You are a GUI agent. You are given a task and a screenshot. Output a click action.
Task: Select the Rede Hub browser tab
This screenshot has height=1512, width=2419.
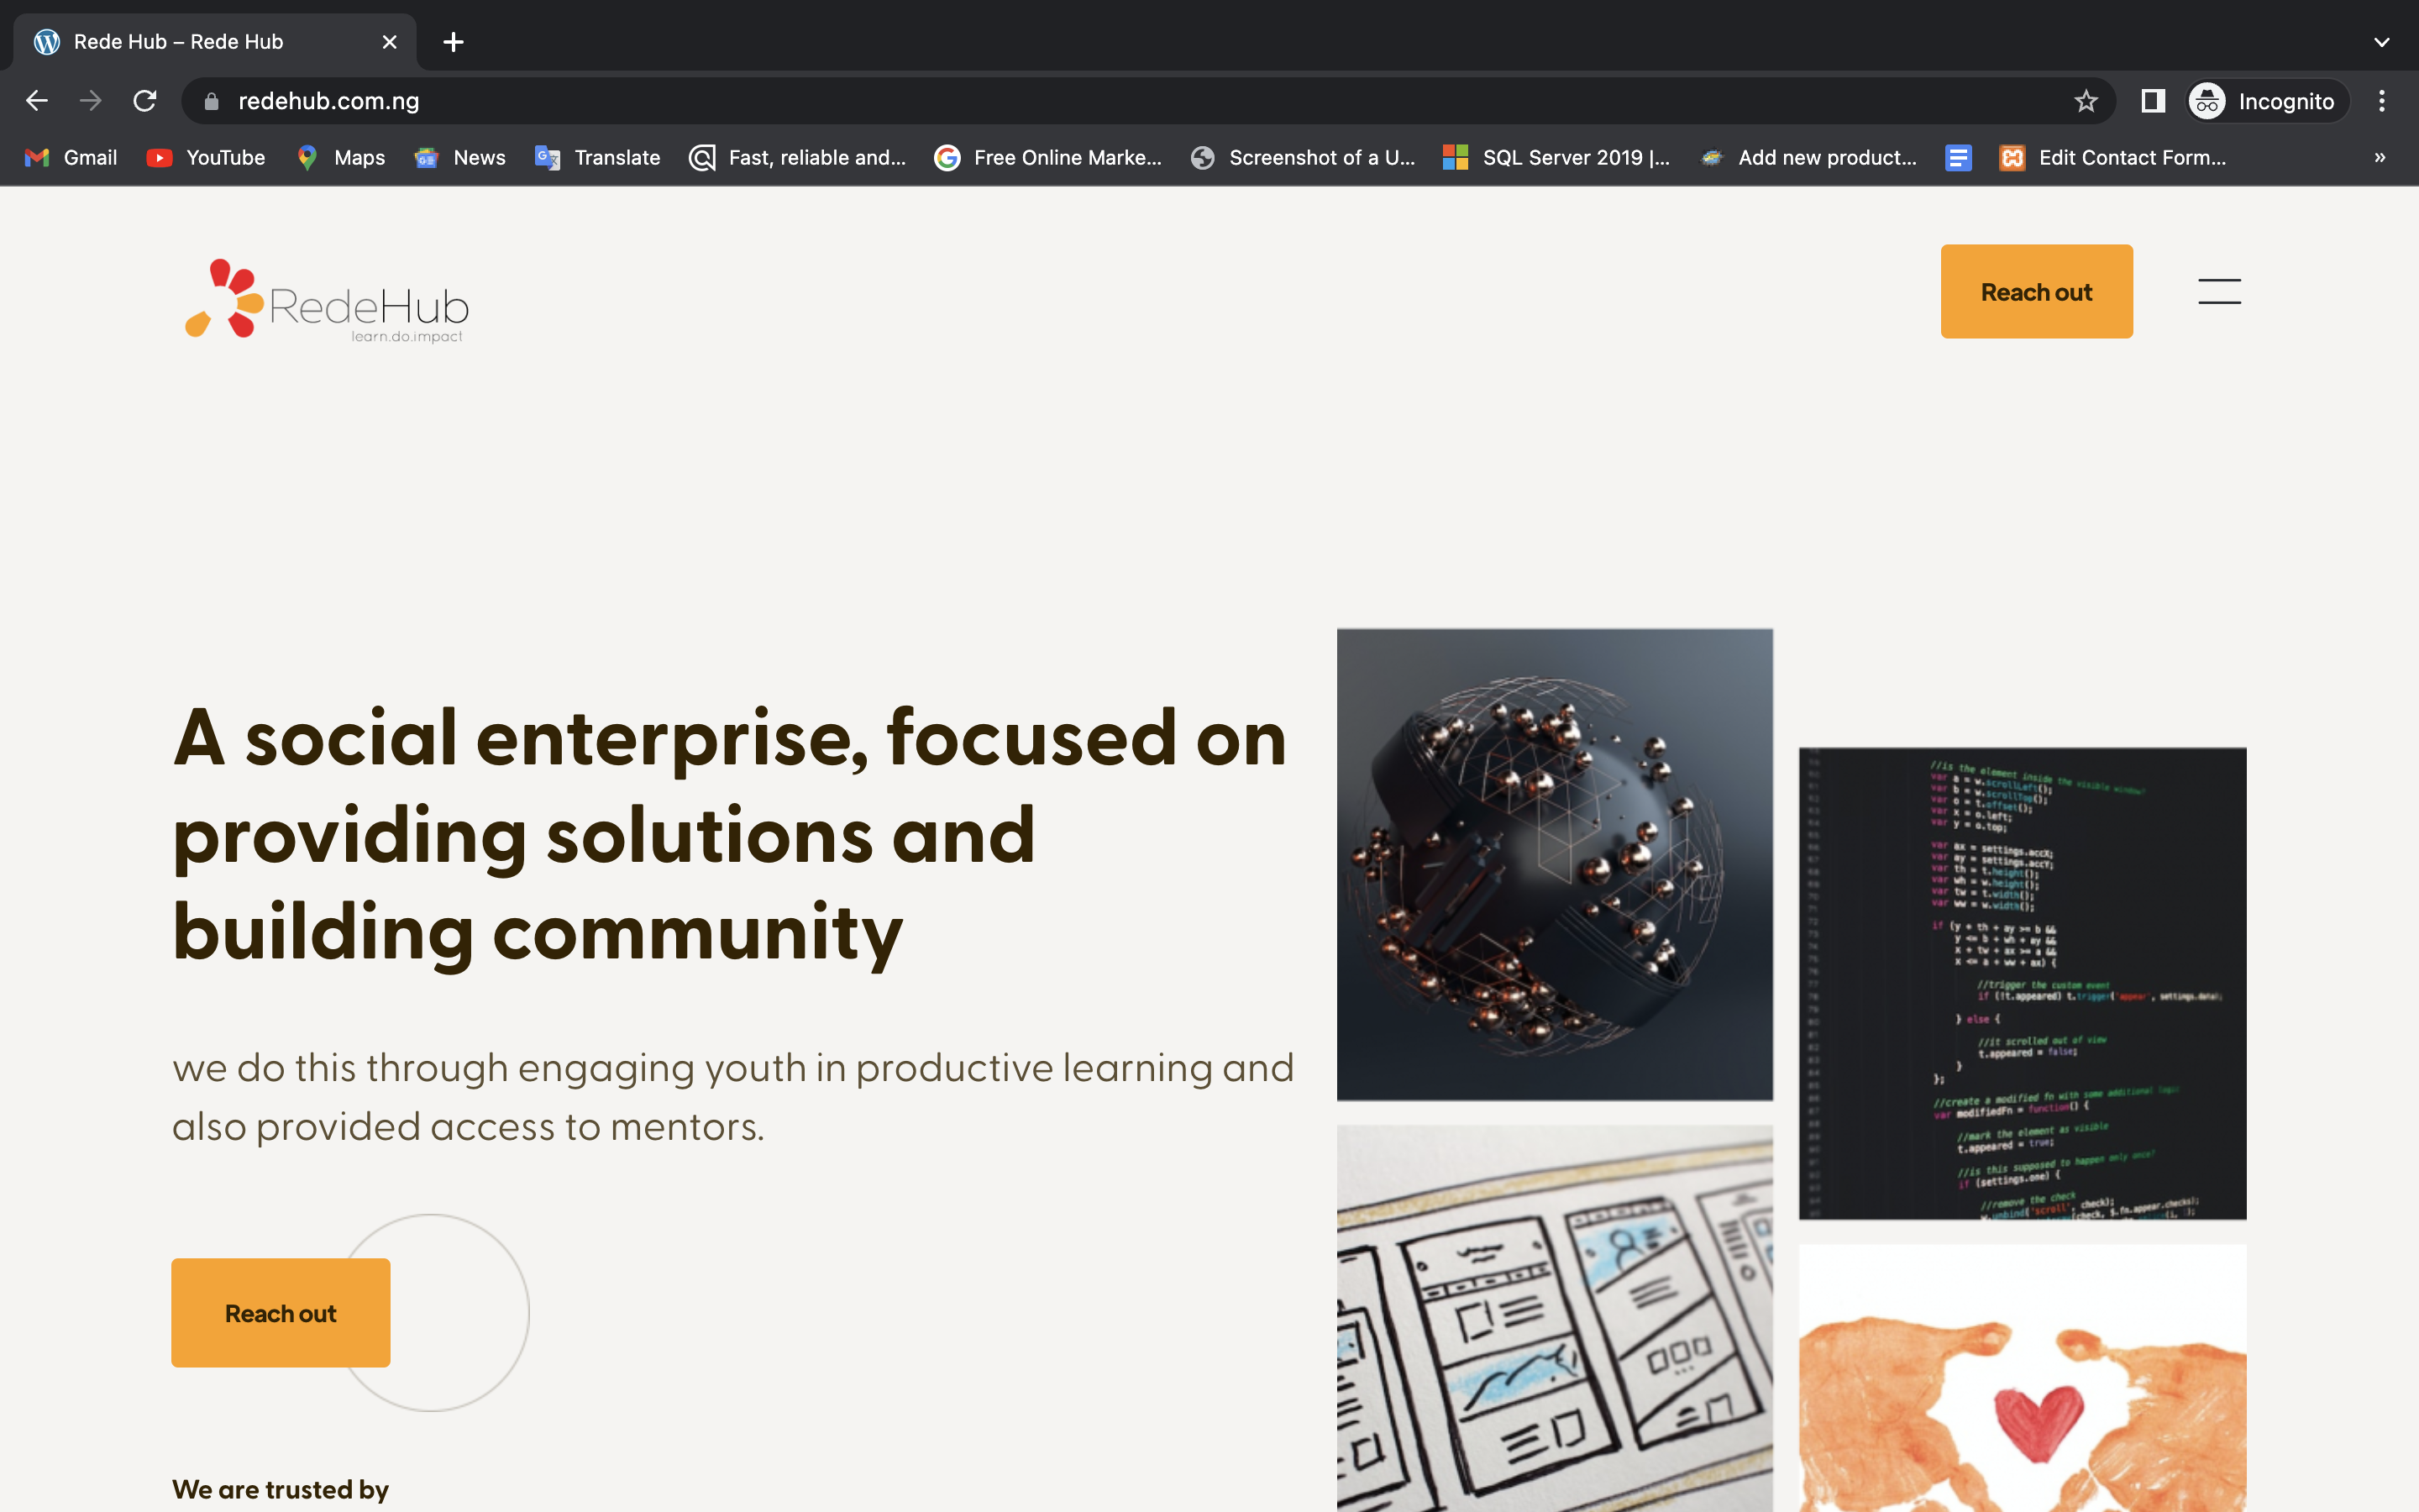tap(215, 42)
